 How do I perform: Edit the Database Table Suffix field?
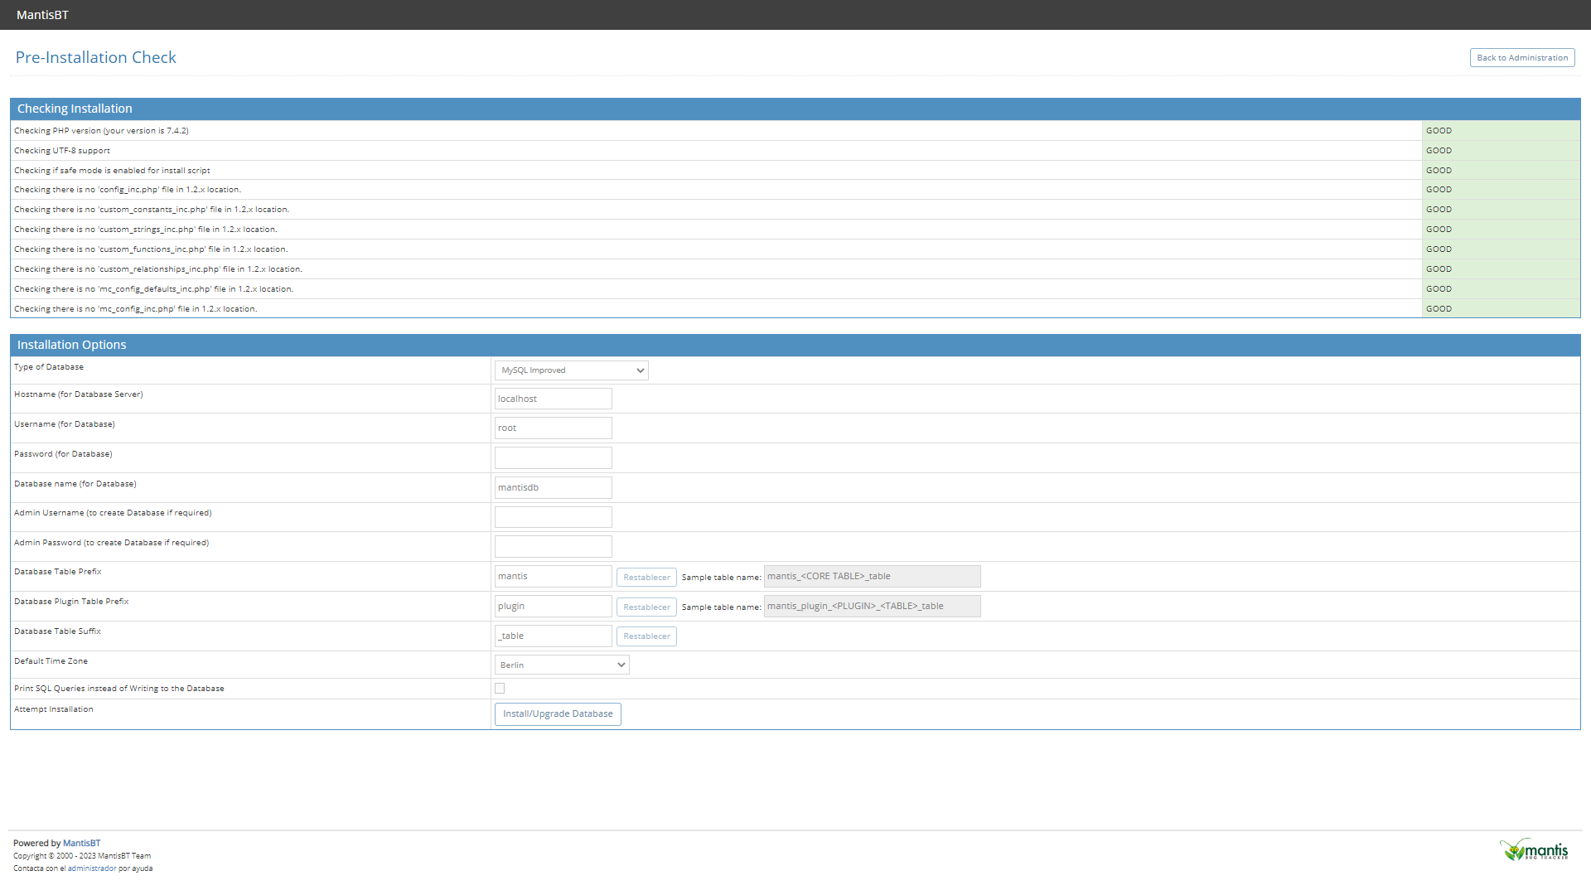[x=553, y=636]
